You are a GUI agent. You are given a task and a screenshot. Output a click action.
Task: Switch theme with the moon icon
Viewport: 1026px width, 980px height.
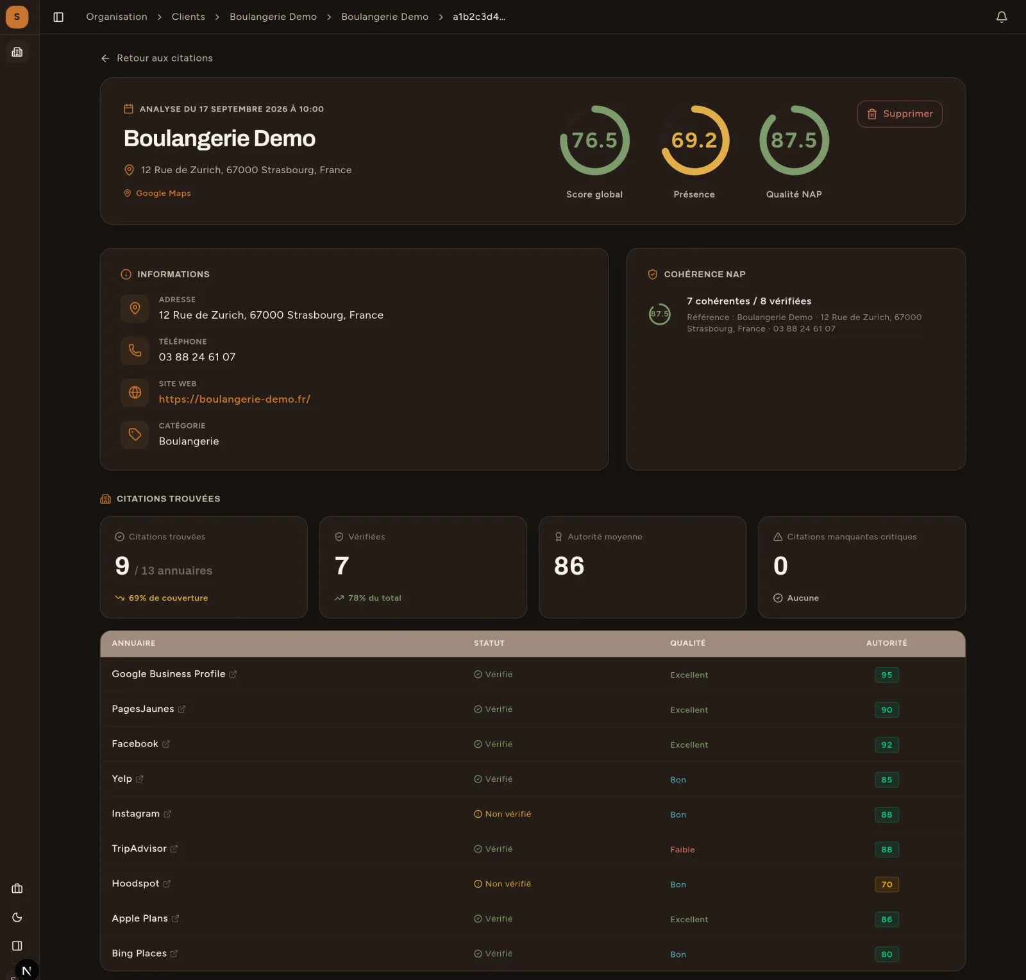[x=17, y=917]
